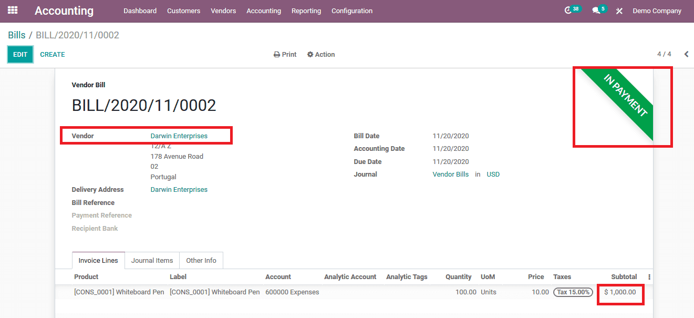Open activities clock icon with badge 38

(x=568, y=11)
